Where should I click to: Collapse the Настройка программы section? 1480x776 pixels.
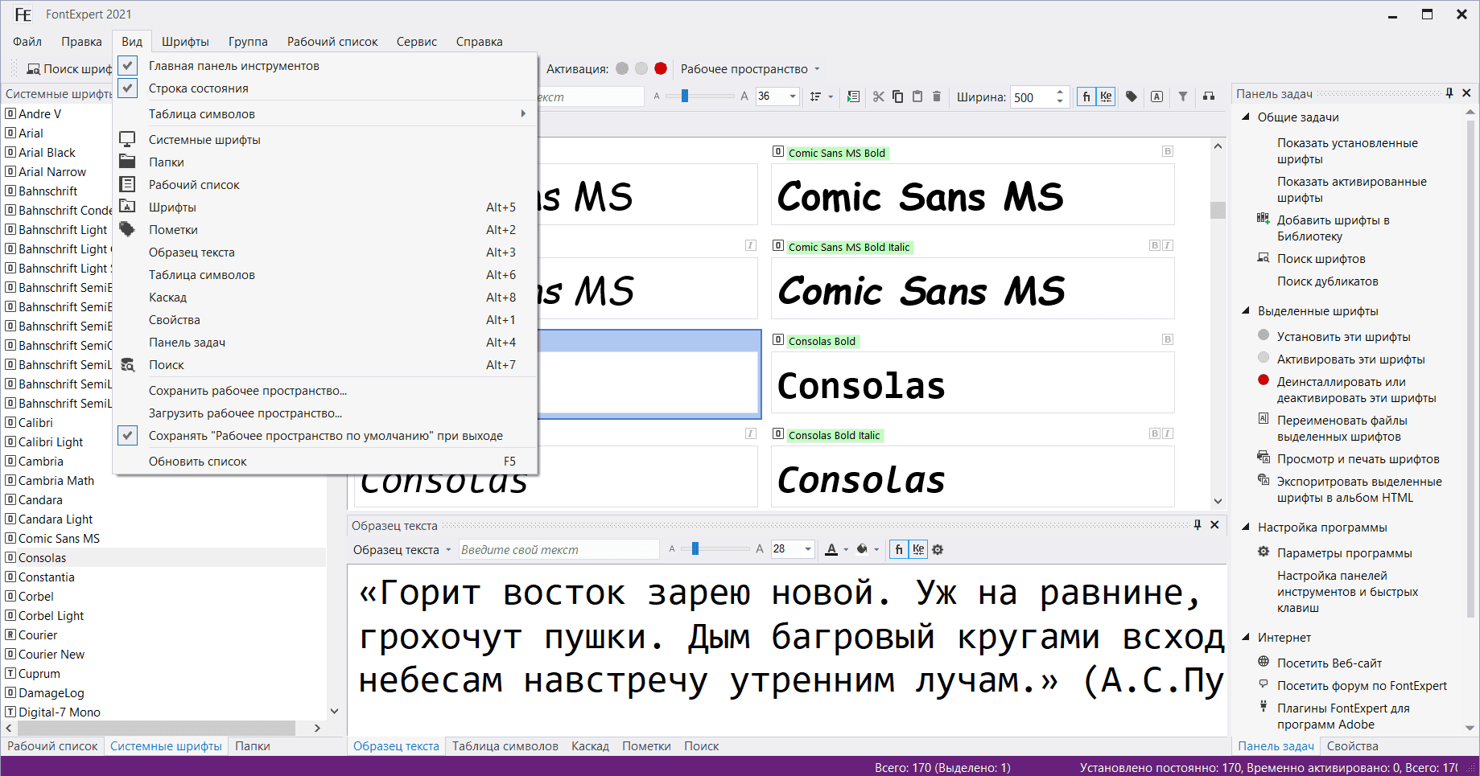click(1246, 527)
